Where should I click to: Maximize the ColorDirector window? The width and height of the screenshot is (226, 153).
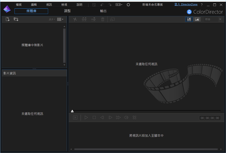pyautogui.click(x=215, y=5)
